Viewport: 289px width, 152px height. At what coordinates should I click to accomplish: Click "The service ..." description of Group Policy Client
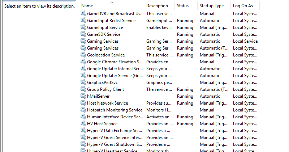(x=159, y=89)
